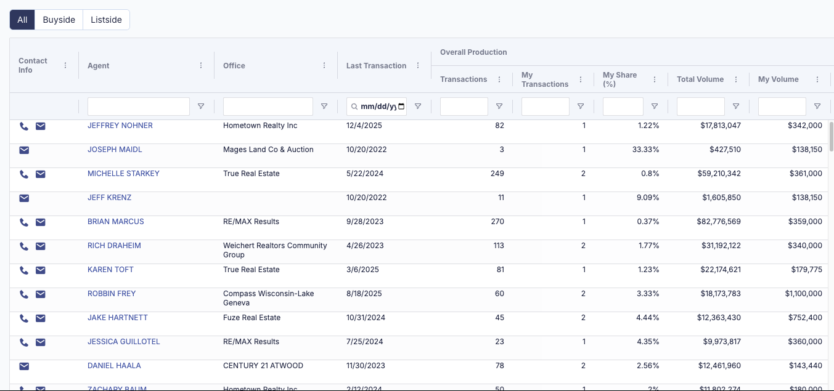Screen dimensions: 834x391
Task: Open agent ROBBIN FREY profile link
Action: [x=112, y=294]
